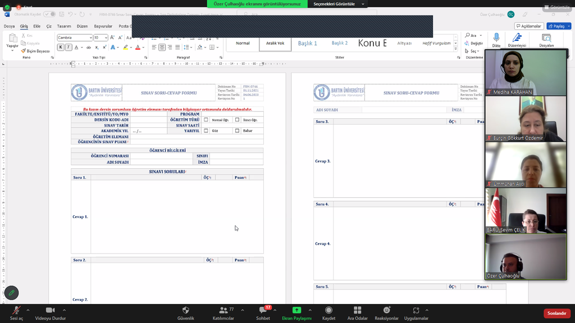Switch to the Tasarım ribbon tab
Screen dimensions: 575x323
pyautogui.click(x=64, y=26)
